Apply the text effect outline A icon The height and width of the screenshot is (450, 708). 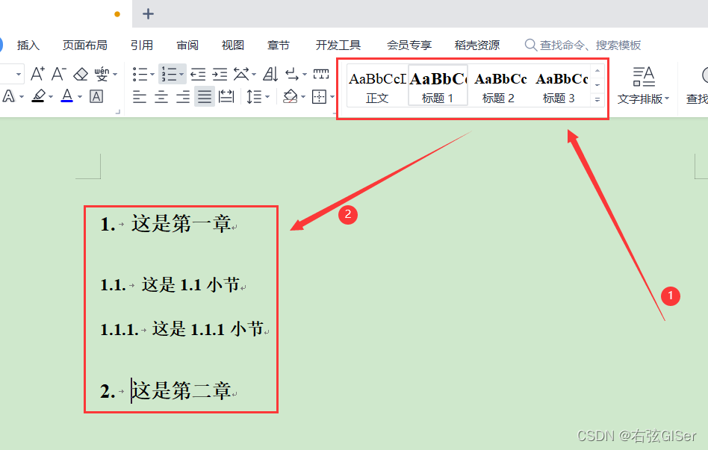[9, 96]
